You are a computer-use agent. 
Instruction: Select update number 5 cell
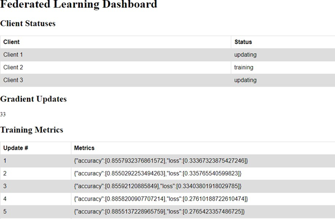pyautogui.click(x=35, y=212)
